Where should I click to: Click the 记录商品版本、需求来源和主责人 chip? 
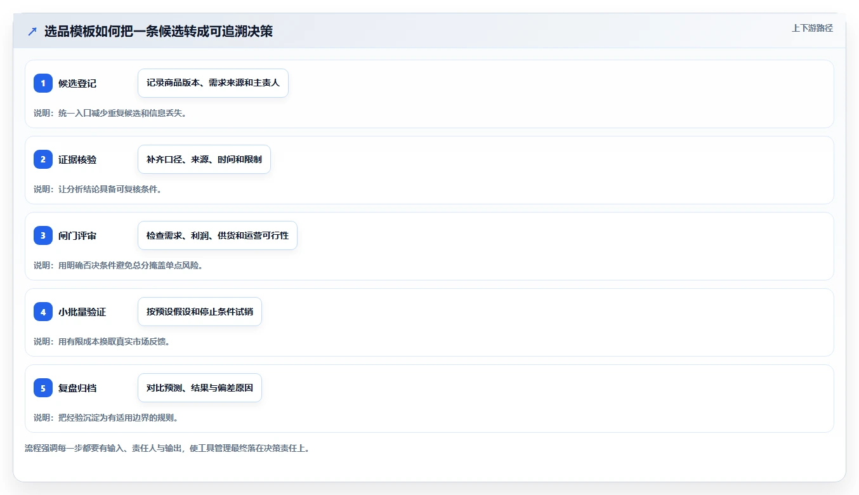[213, 83]
